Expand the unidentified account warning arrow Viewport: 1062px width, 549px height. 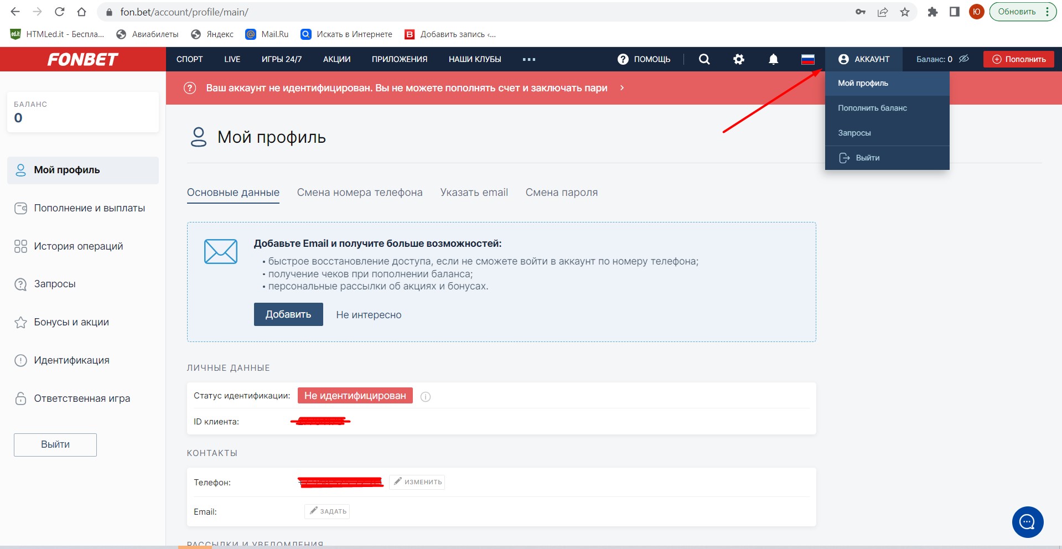click(622, 88)
